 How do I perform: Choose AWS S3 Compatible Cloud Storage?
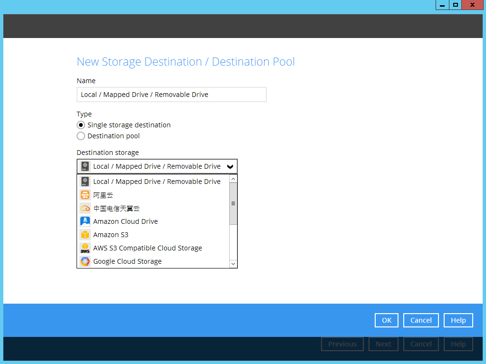point(153,248)
